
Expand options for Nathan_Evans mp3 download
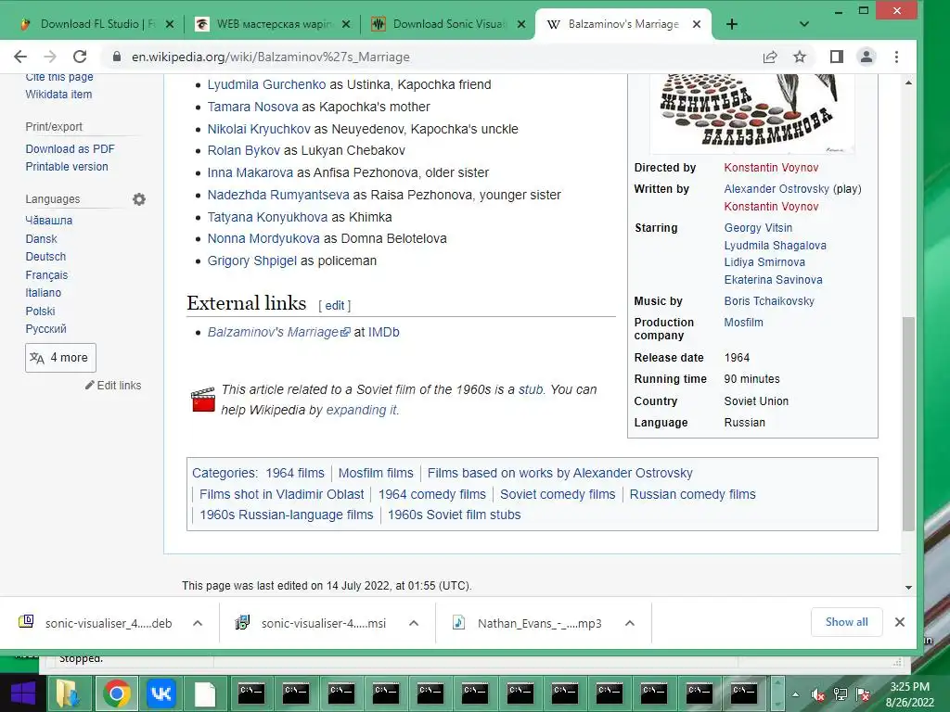point(630,623)
